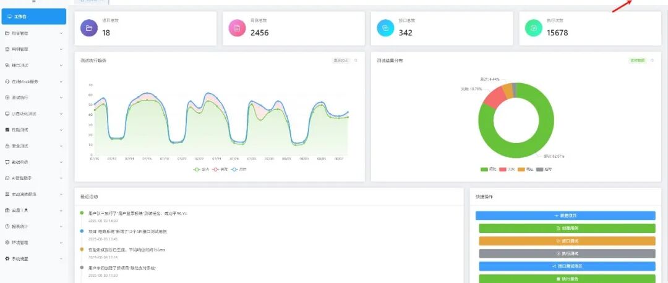Expand the 测试执行 sidebar chevron
This screenshot has width=668, height=283.
coord(61,98)
